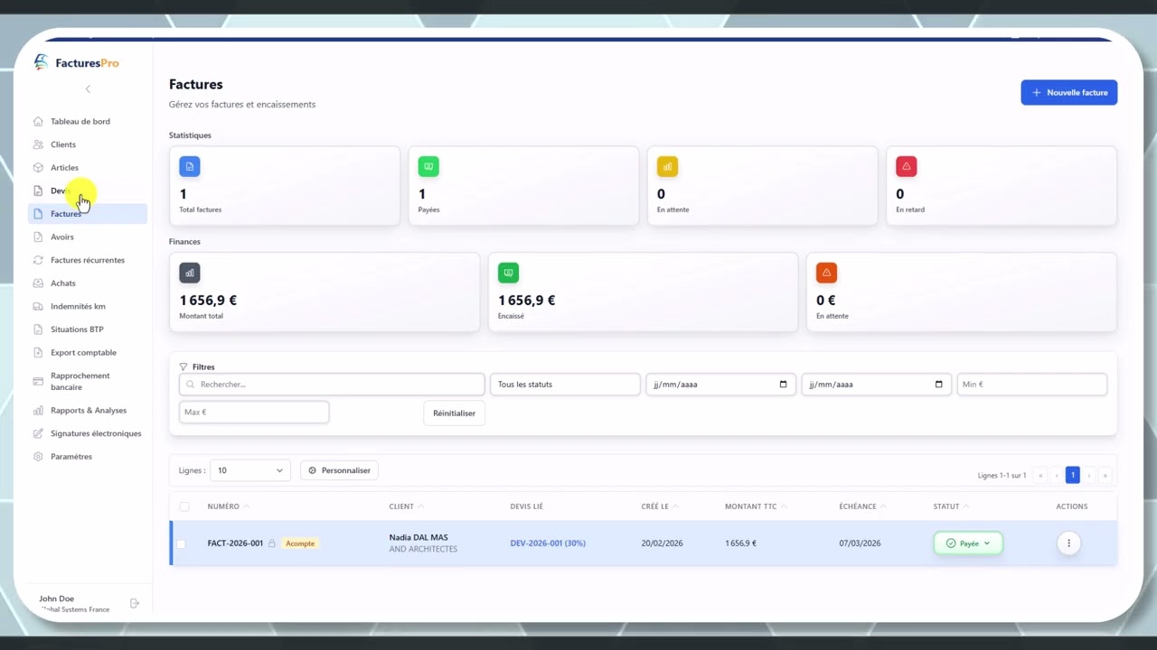The width and height of the screenshot is (1157, 650).
Task: Open the Tous les statuts dropdown
Action: pyautogui.click(x=565, y=385)
